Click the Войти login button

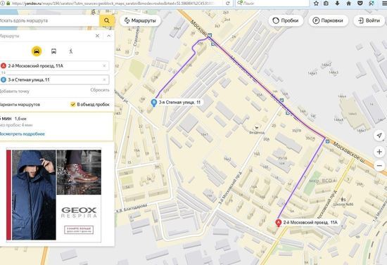tap(369, 20)
